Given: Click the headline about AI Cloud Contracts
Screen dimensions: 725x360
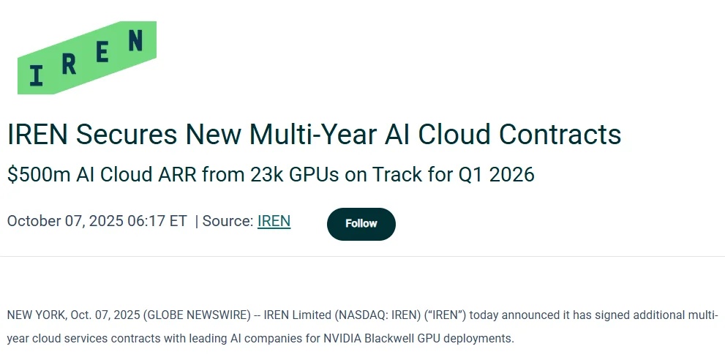Looking at the screenshot, I should (314, 135).
